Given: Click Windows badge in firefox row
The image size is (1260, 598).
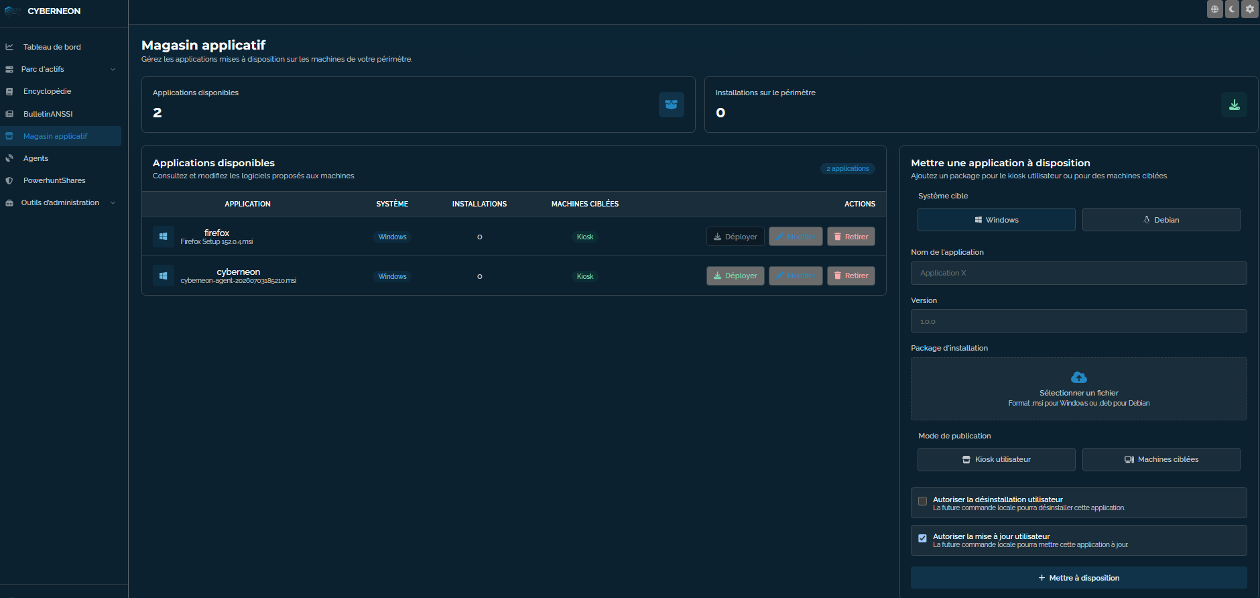Looking at the screenshot, I should point(392,237).
